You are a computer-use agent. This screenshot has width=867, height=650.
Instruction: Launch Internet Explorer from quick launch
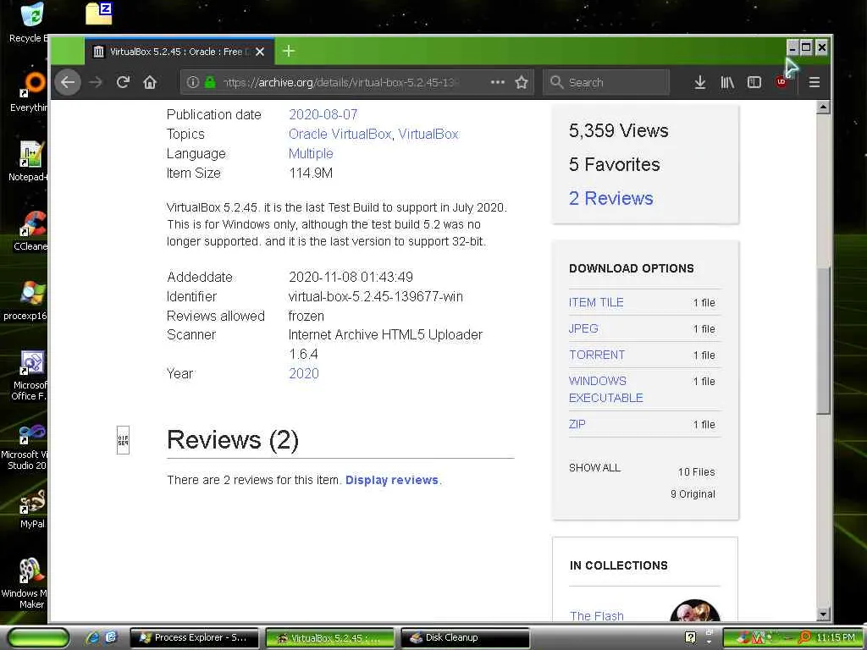tap(92, 638)
